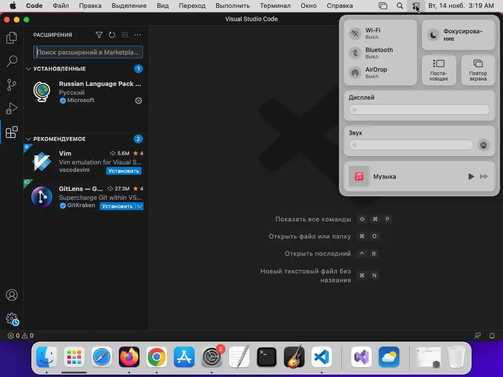Viewport: 503px width, 377px height.
Task: Open the Vim extension details
Action: pos(86,162)
